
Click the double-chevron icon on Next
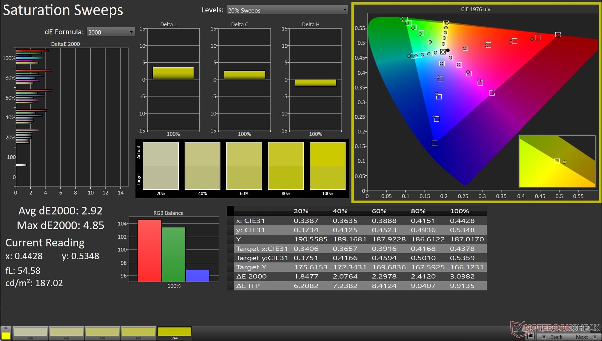click(x=594, y=337)
